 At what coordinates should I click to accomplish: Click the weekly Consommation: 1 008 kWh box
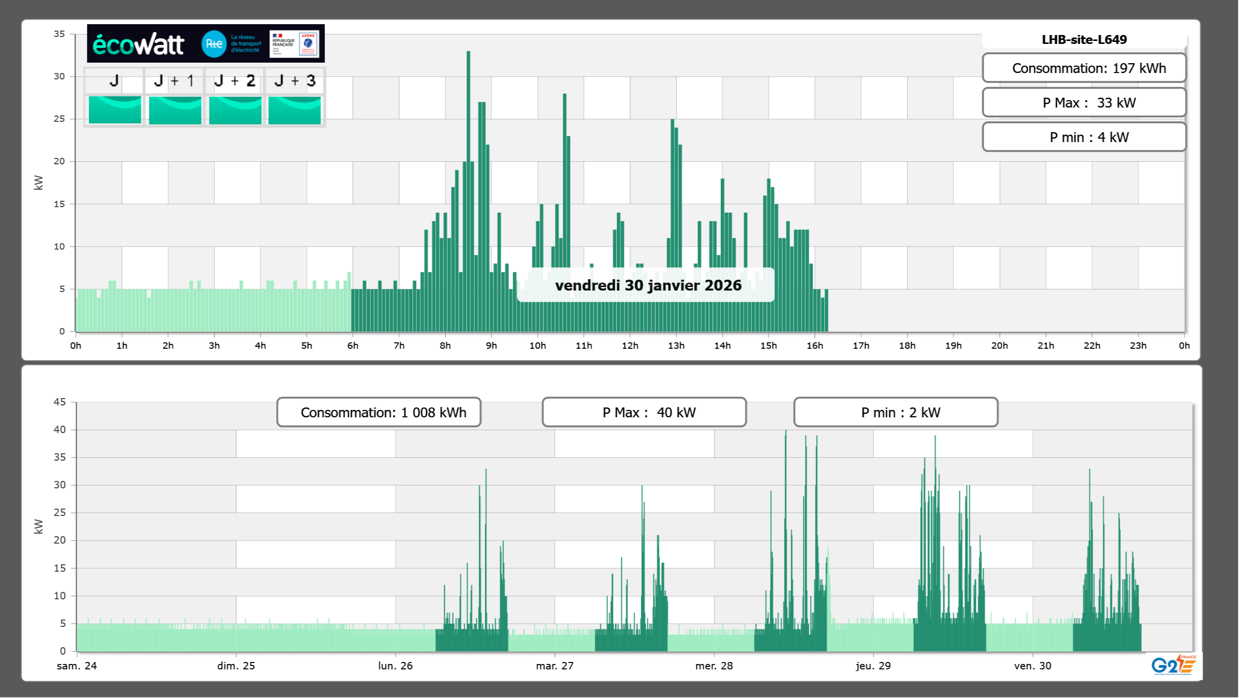point(378,412)
